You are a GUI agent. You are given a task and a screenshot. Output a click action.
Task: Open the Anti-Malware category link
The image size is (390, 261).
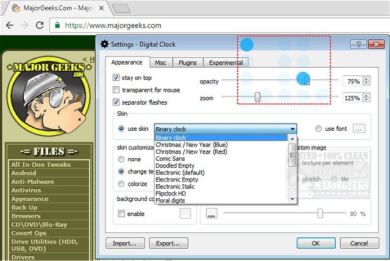32,181
